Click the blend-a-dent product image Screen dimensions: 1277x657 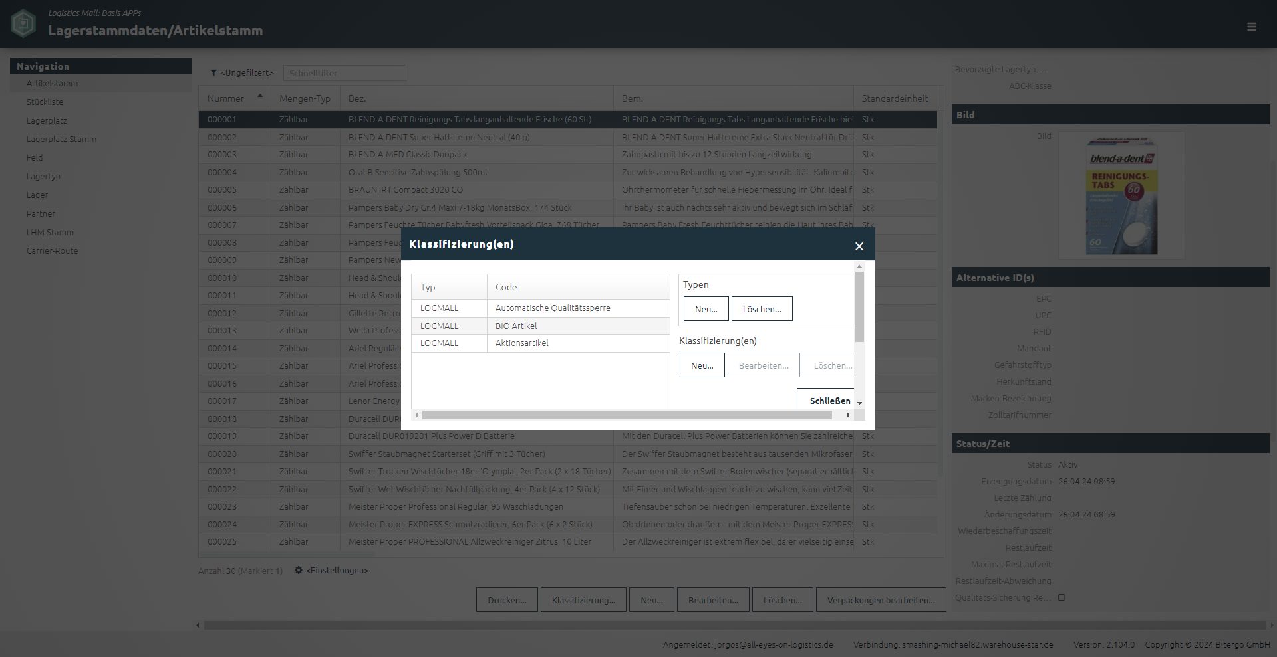point(1121,195)
